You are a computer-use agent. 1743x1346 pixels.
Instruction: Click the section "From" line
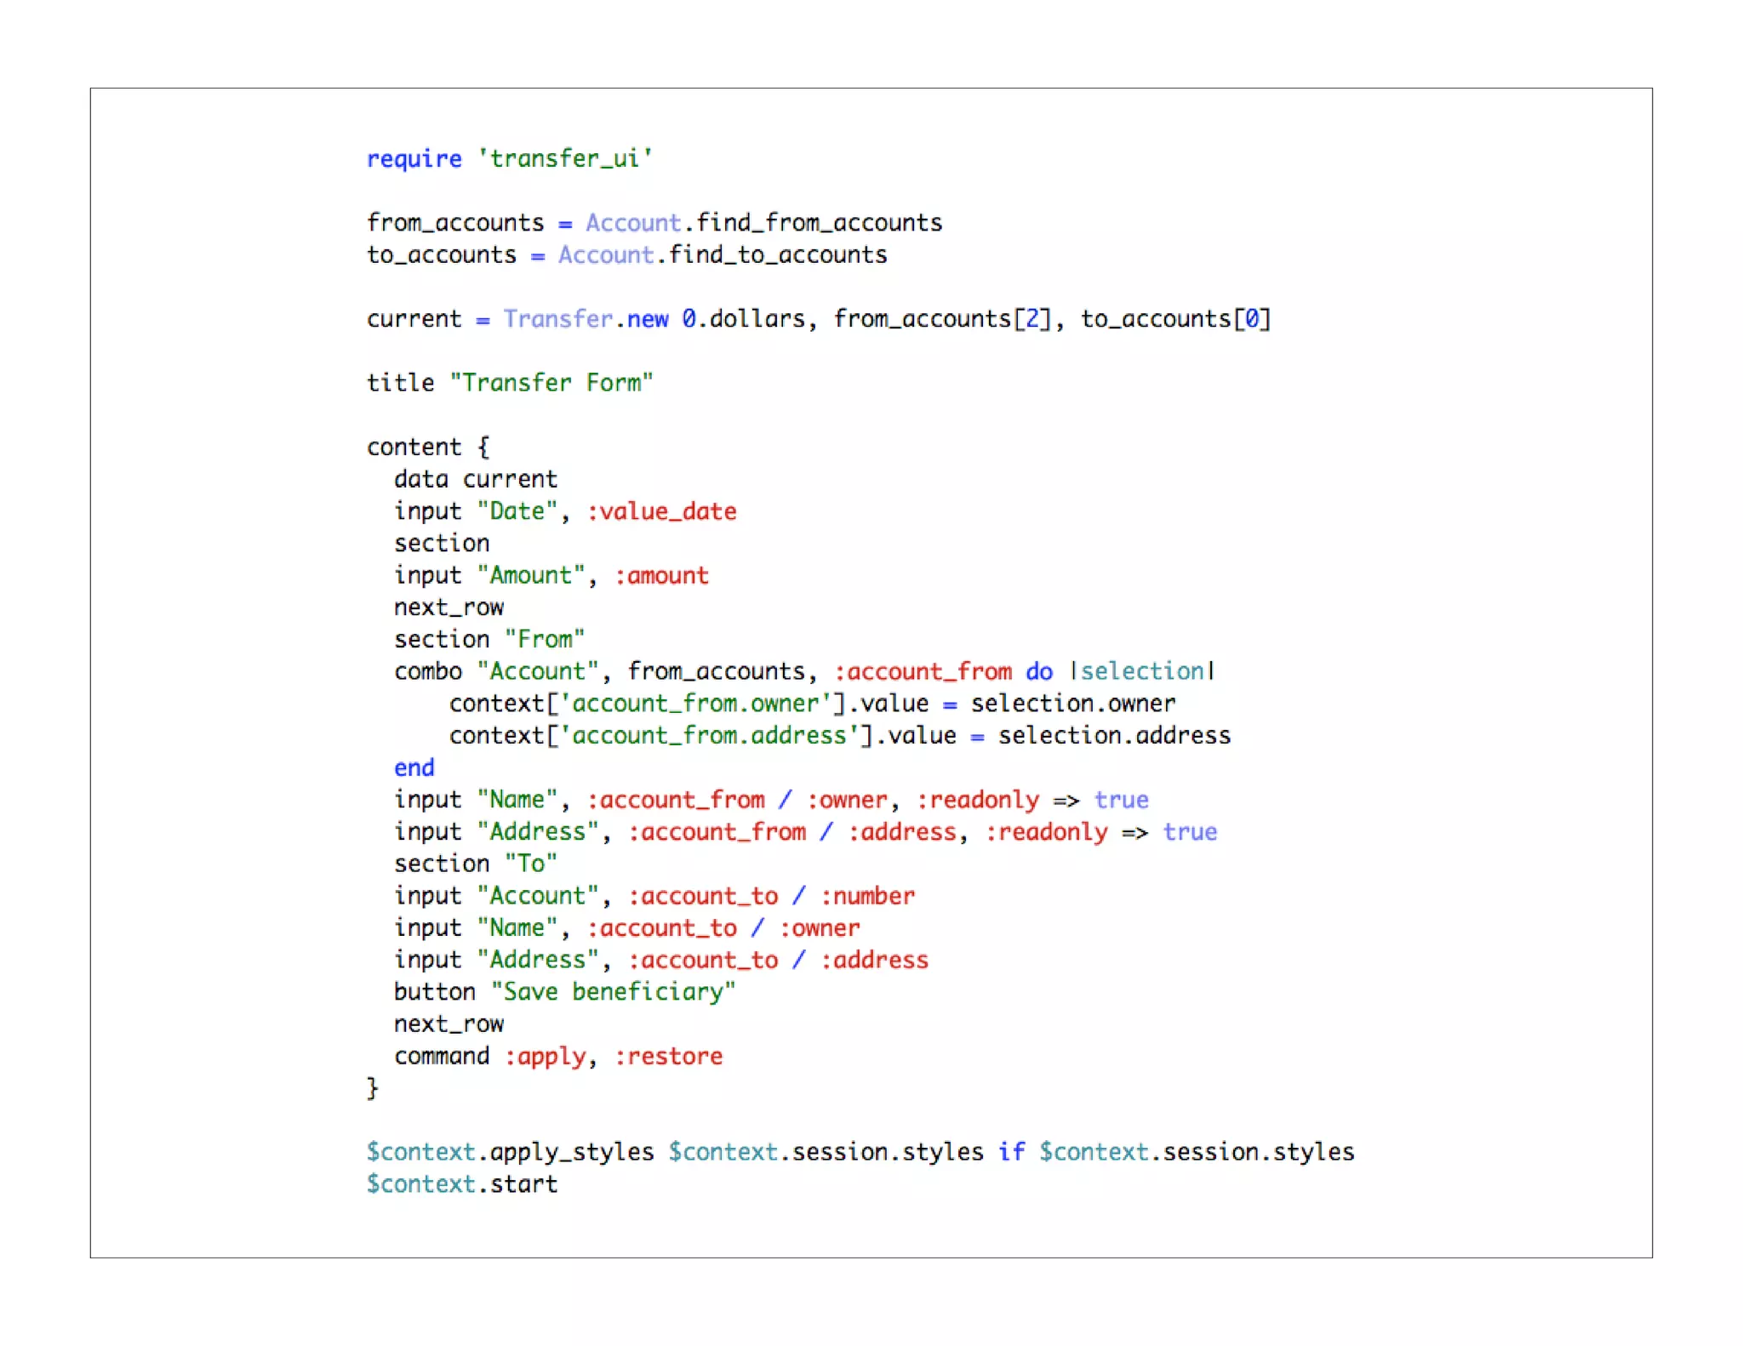tap(489, 640)
